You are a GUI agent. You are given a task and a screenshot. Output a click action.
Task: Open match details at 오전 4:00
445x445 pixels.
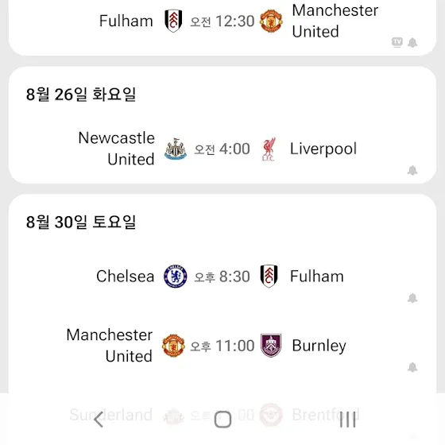point(222,149)
